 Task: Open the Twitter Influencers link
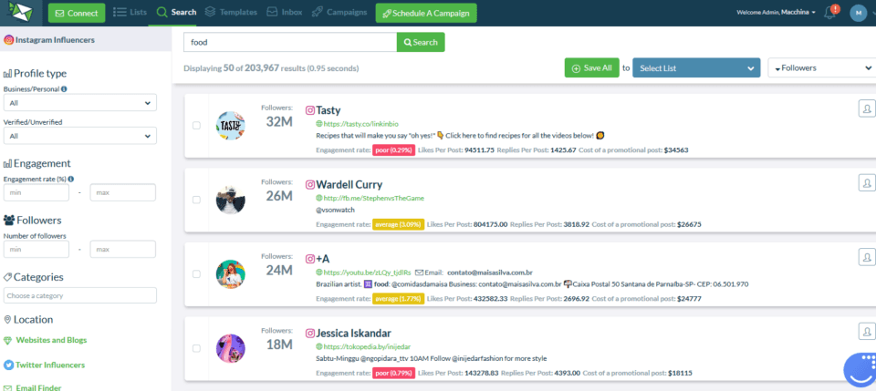coord(50,365)
